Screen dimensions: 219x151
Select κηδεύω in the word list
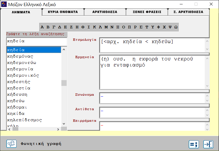click(34, 101)
